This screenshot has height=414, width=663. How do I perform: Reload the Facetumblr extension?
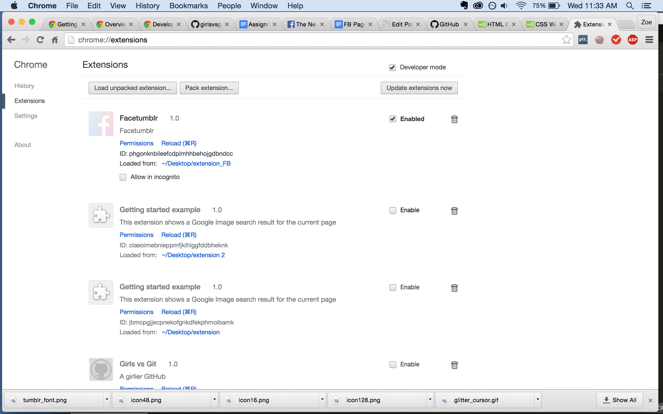179,143
